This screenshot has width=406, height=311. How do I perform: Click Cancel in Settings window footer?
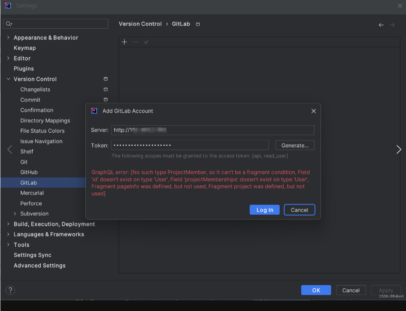pos(351,290)
